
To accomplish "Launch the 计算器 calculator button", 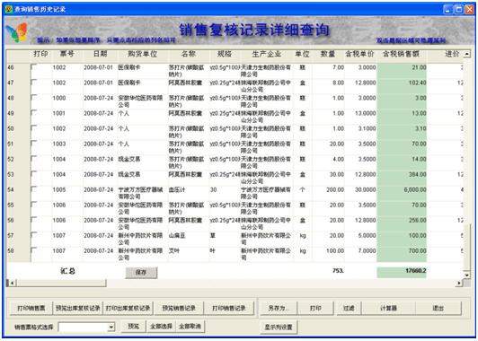I will 388,308.
